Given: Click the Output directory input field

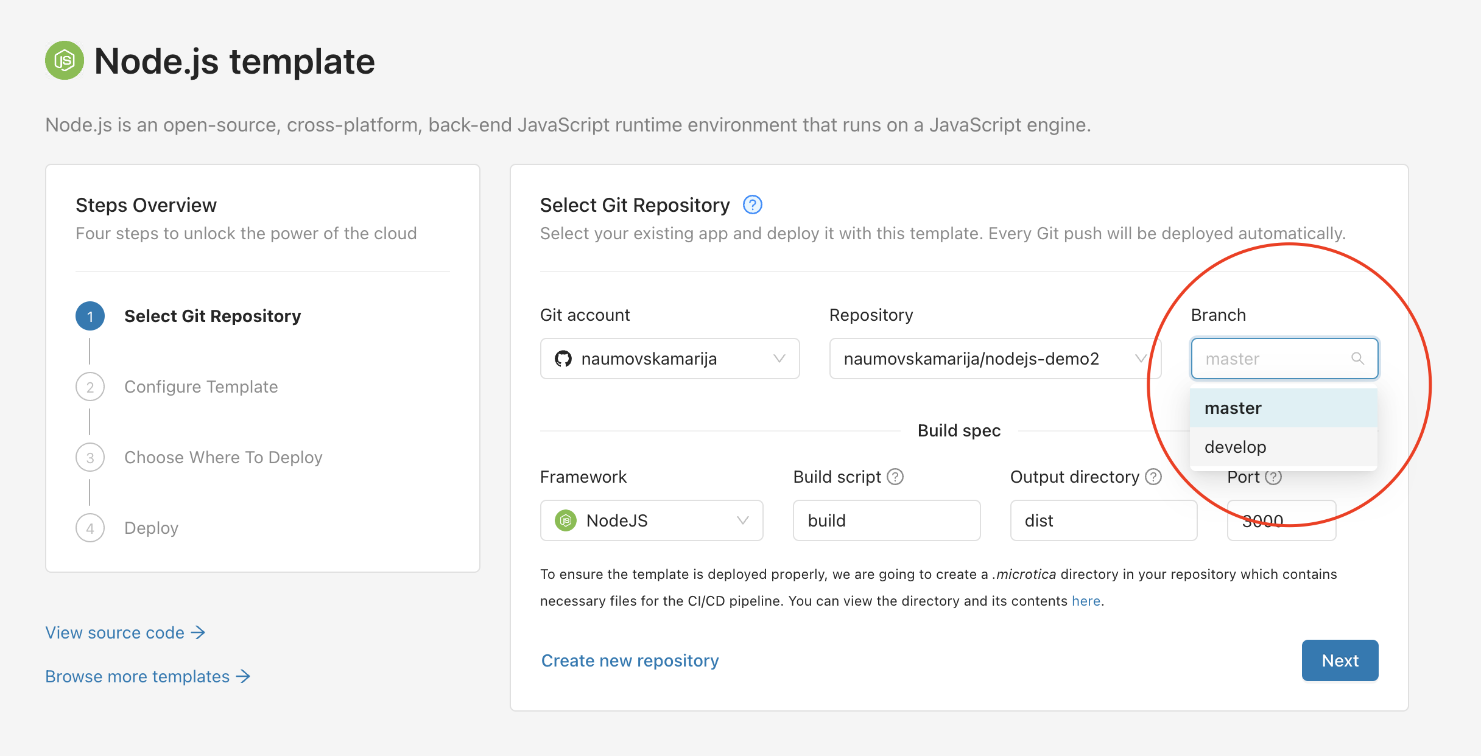Looking at the screenshot, I should [x=1103, y=520].
